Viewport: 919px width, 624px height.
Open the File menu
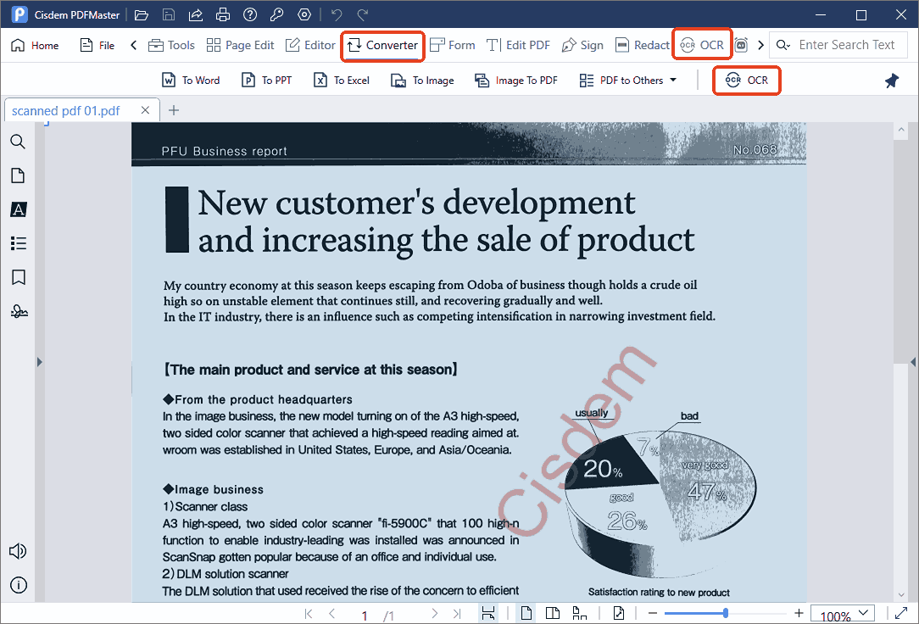[97, 45]
